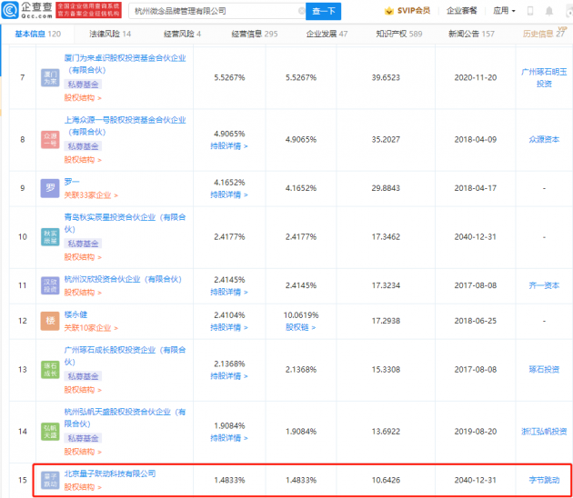Select the 10.6426 value in row 15
Screen dimensions: 573x498
(386, 480)
